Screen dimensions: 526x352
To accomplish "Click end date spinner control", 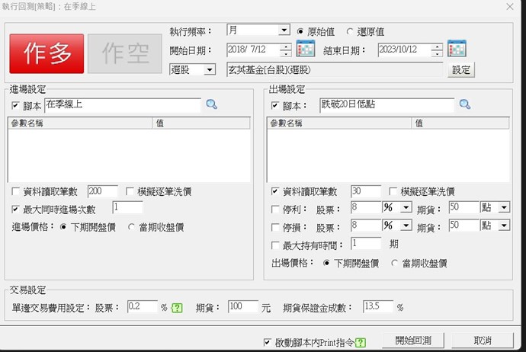I will point(437,50).
